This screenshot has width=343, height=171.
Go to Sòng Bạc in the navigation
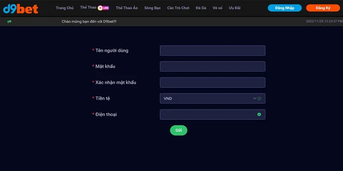tap(152, 8)
